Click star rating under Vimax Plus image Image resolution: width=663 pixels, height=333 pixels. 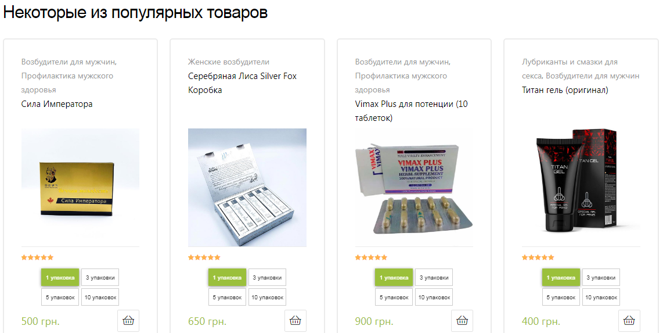pos(371,257)
